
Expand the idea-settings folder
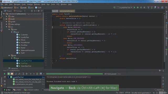(x=7, y=24)
